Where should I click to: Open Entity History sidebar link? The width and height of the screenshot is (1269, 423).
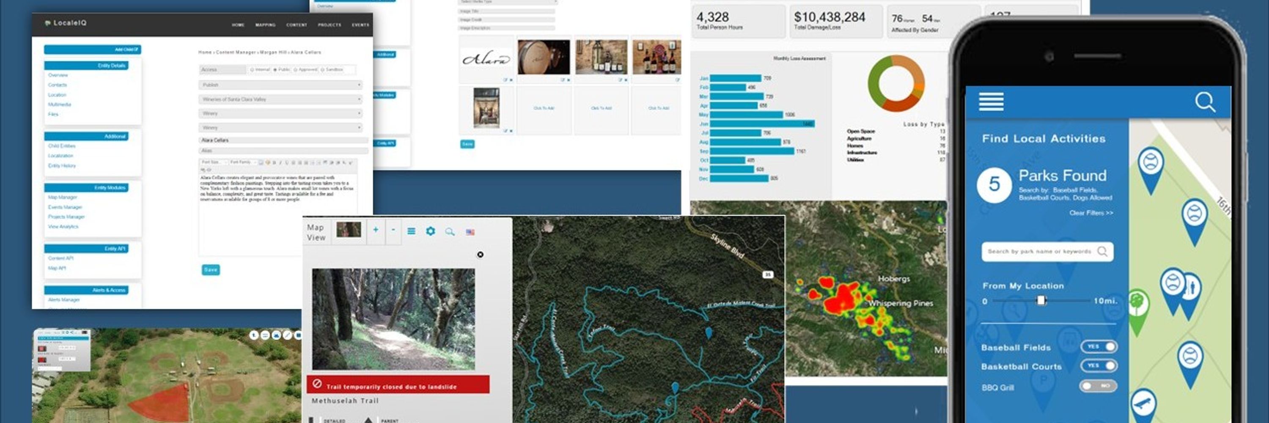tap(62, 165)
